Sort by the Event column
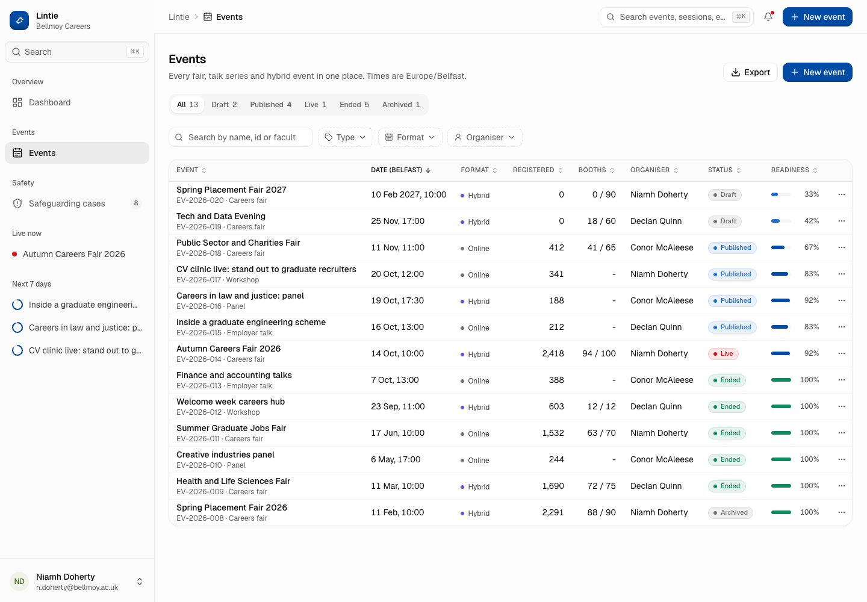Screen dimensions: 867x602 (191, 170)
